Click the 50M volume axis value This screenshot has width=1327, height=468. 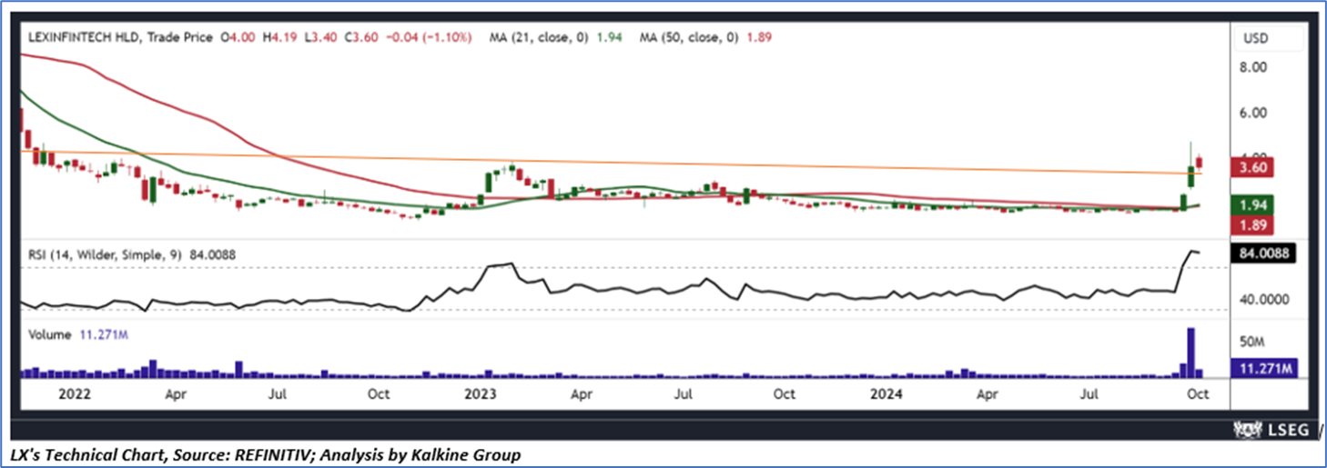coord(1253,342)
